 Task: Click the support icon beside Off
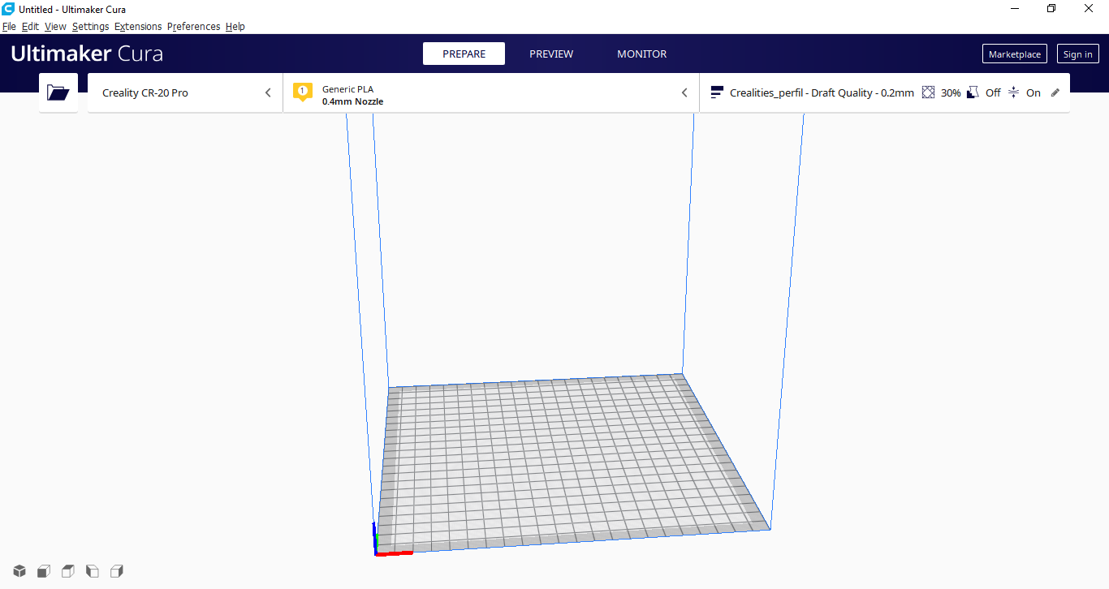973,92
